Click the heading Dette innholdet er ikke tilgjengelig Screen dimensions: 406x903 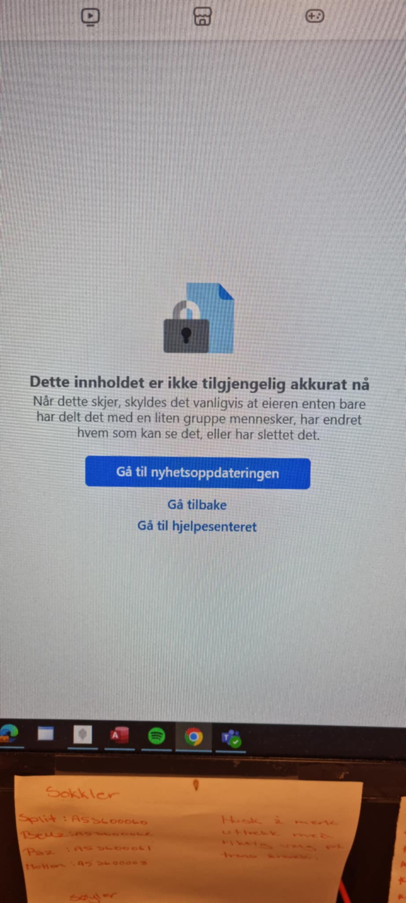click(x=199, y=383)
